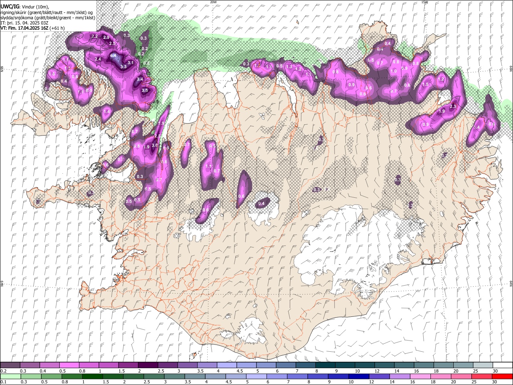Click the 3.1 value on the map

(x=130, y=63)
